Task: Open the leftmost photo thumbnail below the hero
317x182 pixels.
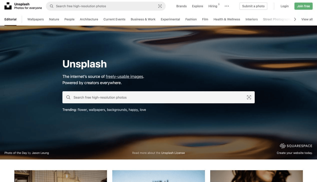Action: tap(61, 176)
